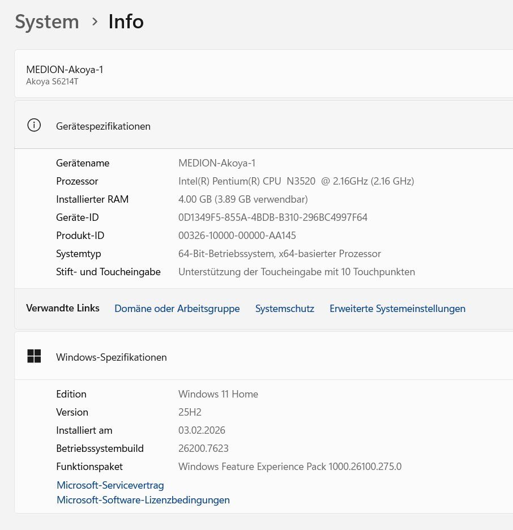513x530 pixels.
Task: Click the breadcrumb chevron between System and Info
Action: (x=95, y=22)
